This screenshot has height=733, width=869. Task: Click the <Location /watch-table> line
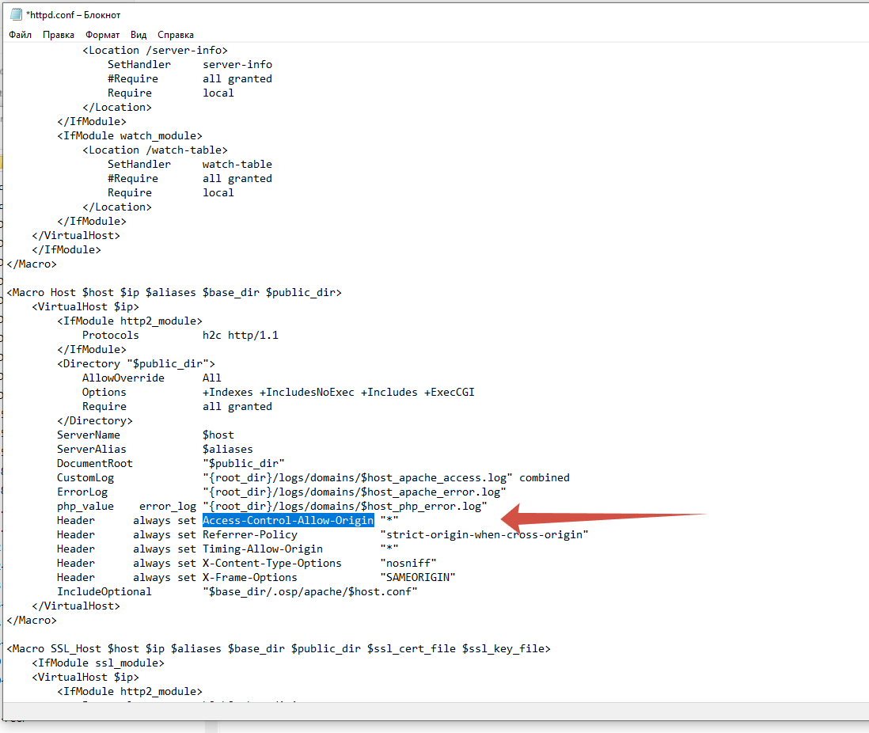[x=155, y=150]
